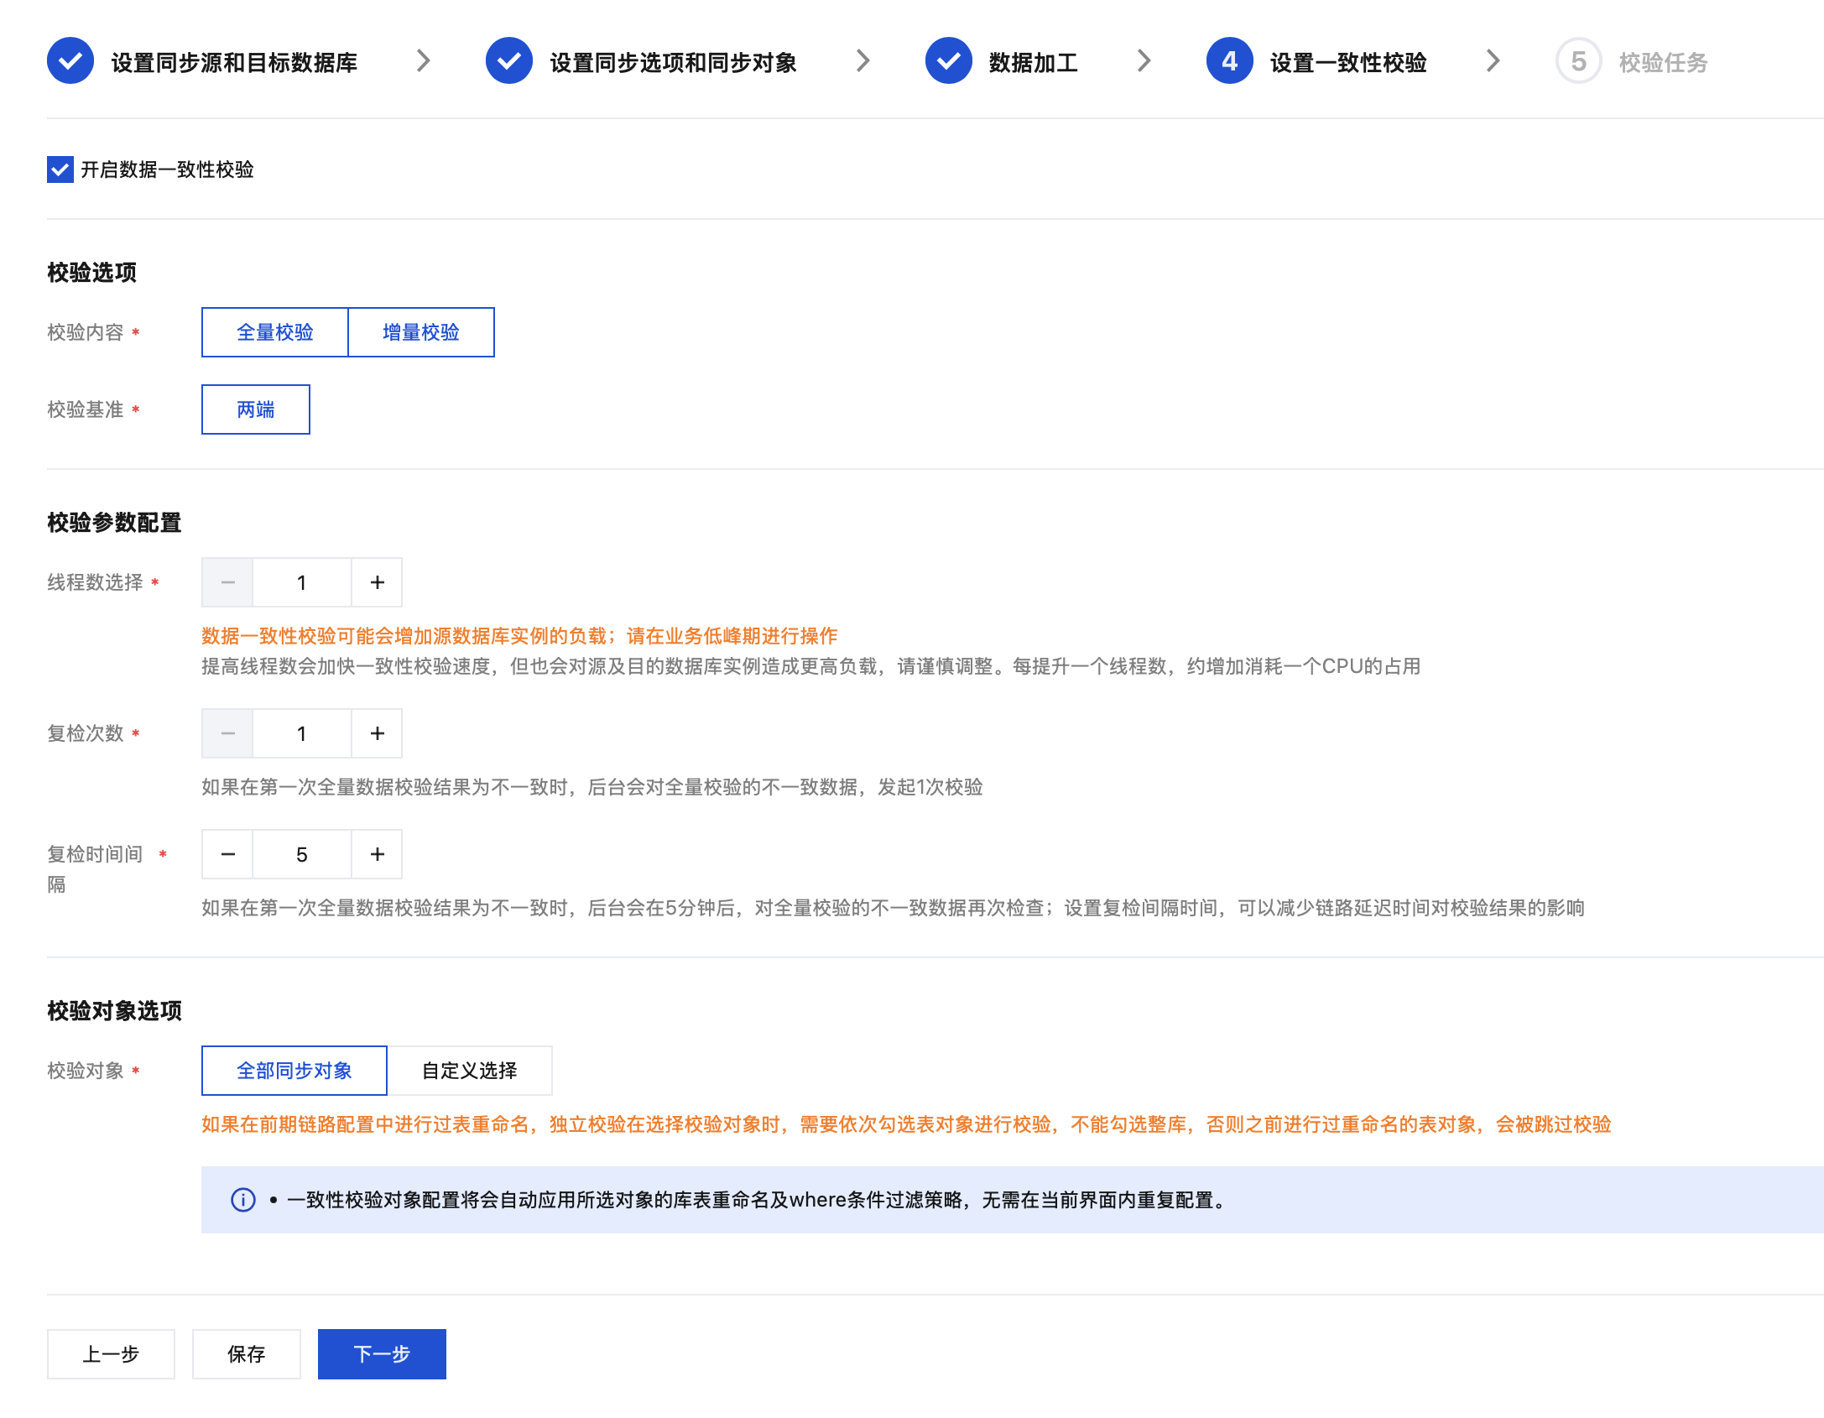Select 两端 as 校验基准
Image resolution: width=1824 pixels, height=1418 pixels.
256,409
